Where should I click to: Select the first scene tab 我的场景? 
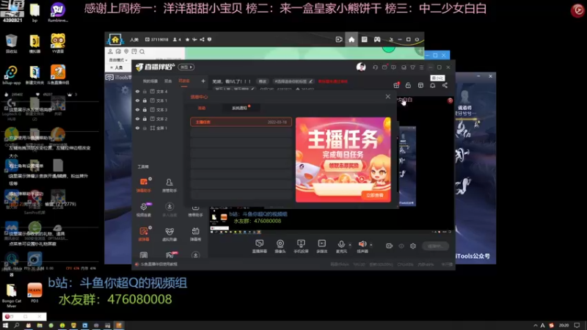(150, 81)
